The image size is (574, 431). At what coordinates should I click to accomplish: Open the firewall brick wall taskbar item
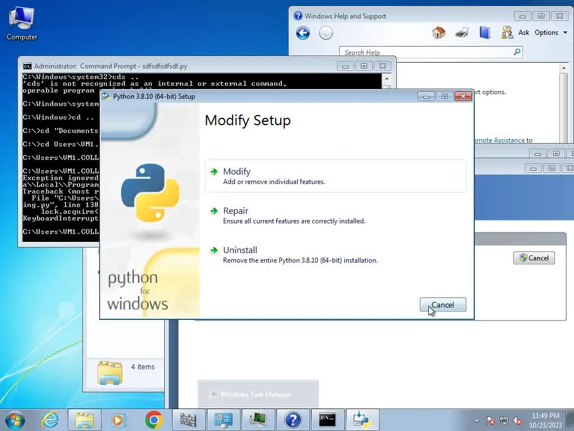pos(188,420)
